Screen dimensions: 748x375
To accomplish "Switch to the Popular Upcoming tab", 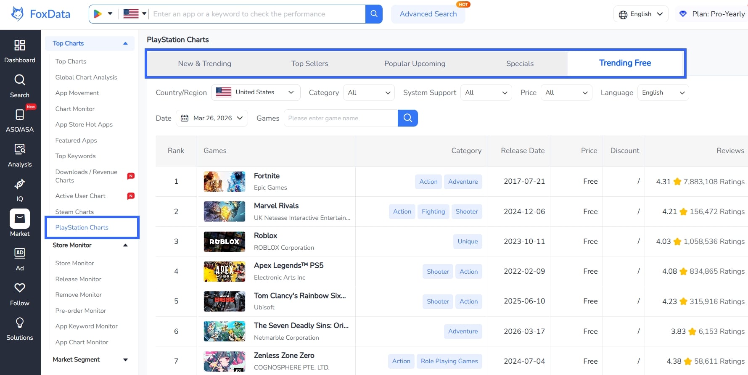I will point(415,63).
